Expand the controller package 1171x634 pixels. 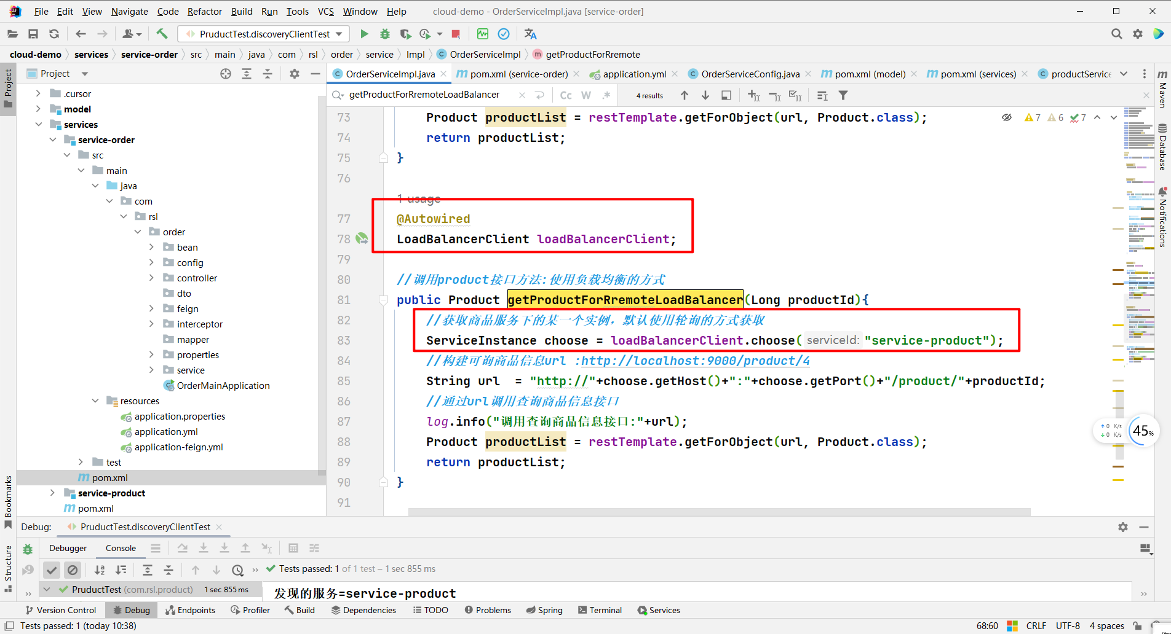coord(151,278)
